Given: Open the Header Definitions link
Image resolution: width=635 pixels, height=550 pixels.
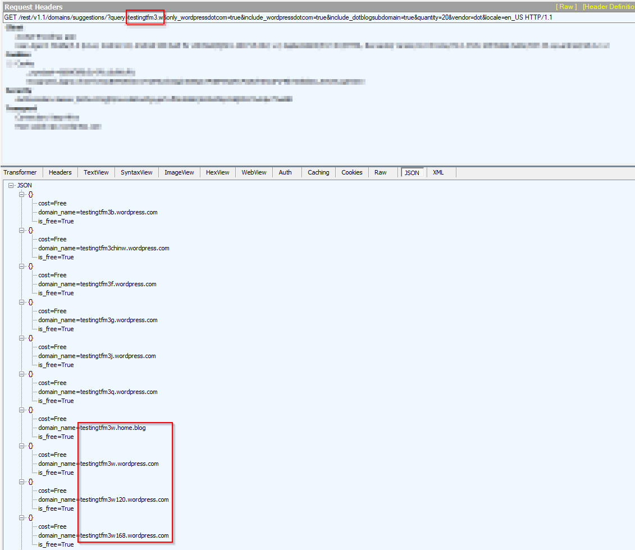Looking at the screenshot, I should pos(608,7).
